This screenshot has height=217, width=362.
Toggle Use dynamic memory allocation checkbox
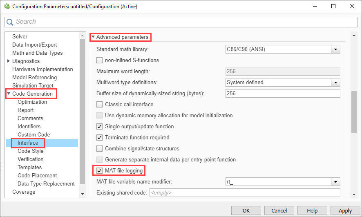click(x=100, y=115)
